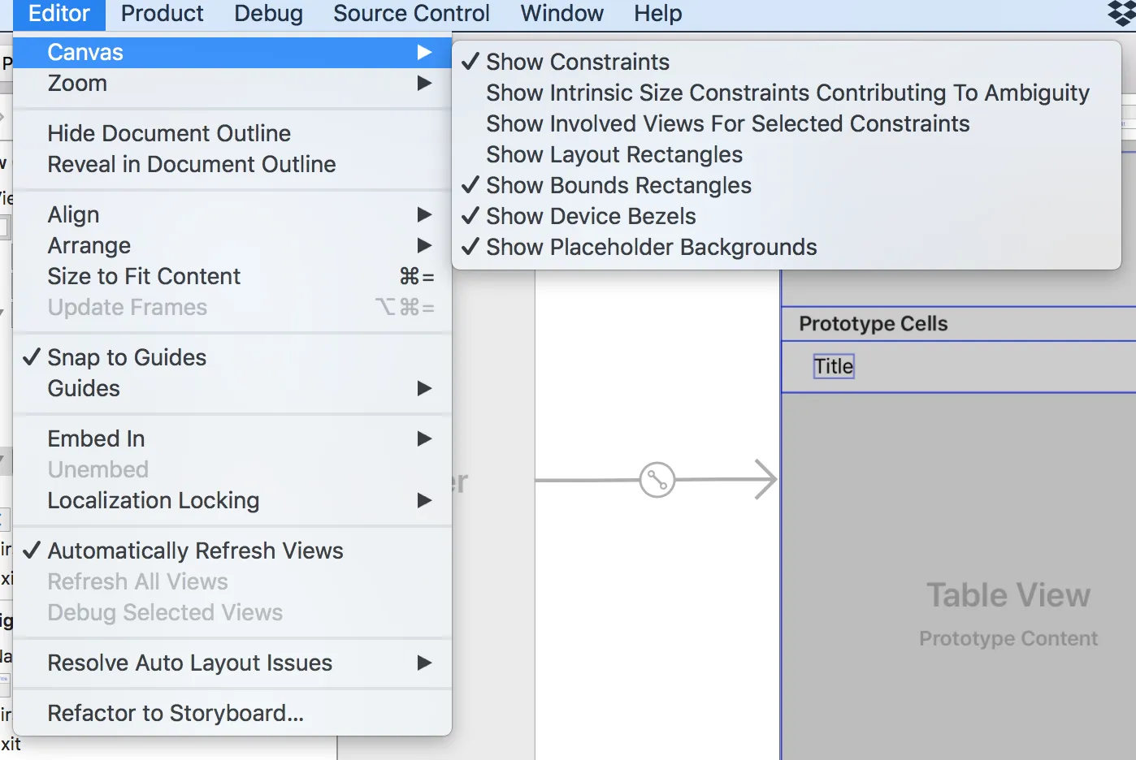Click the segue arrowhead pointing to table view
The height and width of the screenshot is (760, 1136).
[x=765, y=479]
